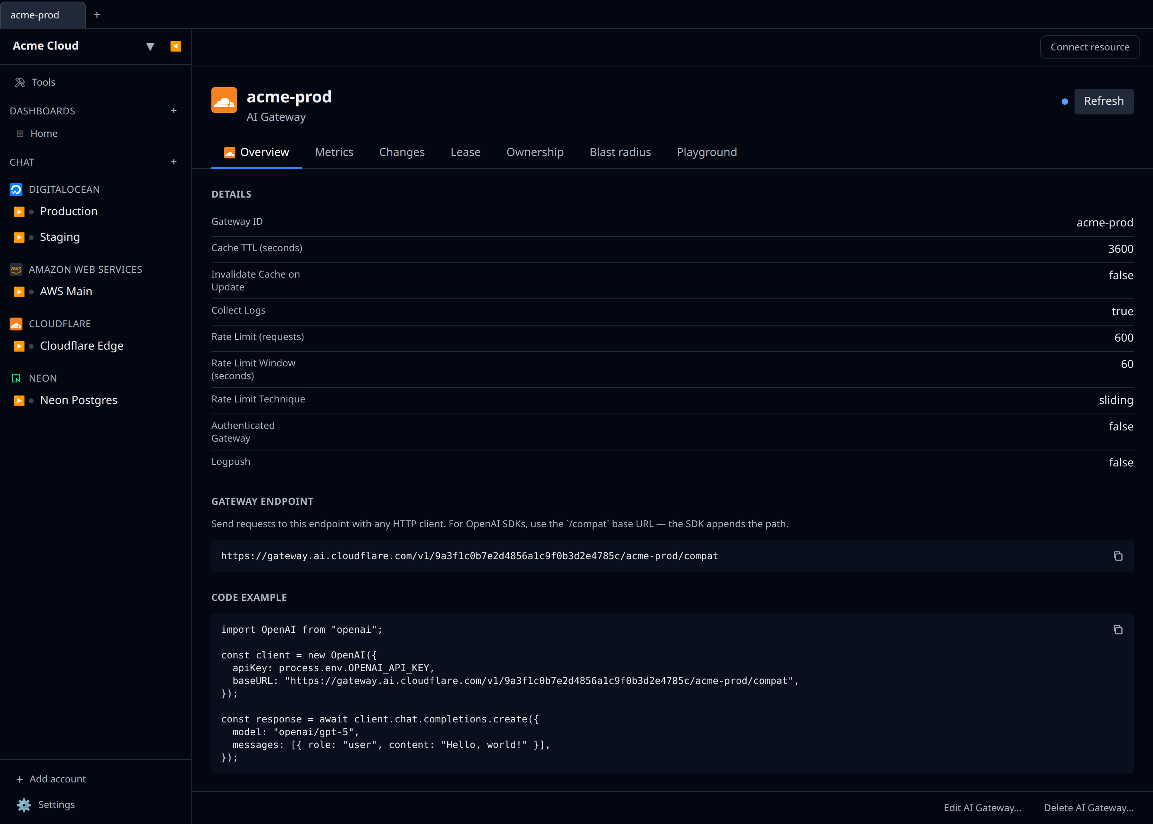Click the CHAT section heading
The height and width of the screenshot is (824, 1153).
tap(22, 162)
